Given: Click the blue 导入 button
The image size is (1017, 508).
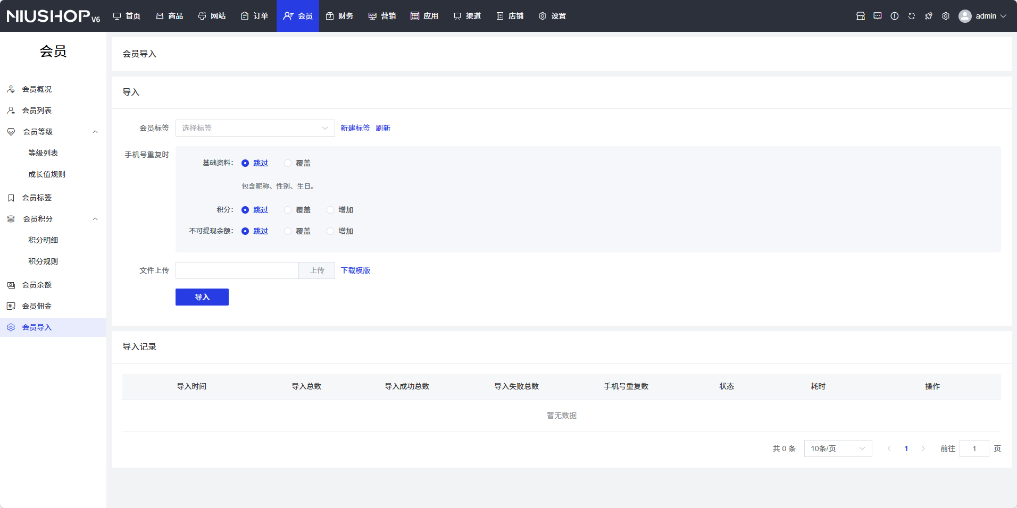Looking at the screenshot, I should (x=202, y=297).
